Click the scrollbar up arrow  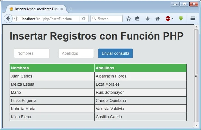pos(196,27)
